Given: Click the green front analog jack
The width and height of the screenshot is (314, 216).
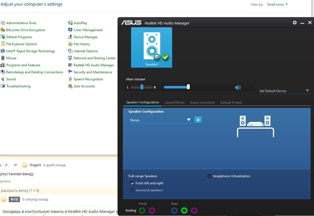Looking at the screenshot, I should pos(142,210).
